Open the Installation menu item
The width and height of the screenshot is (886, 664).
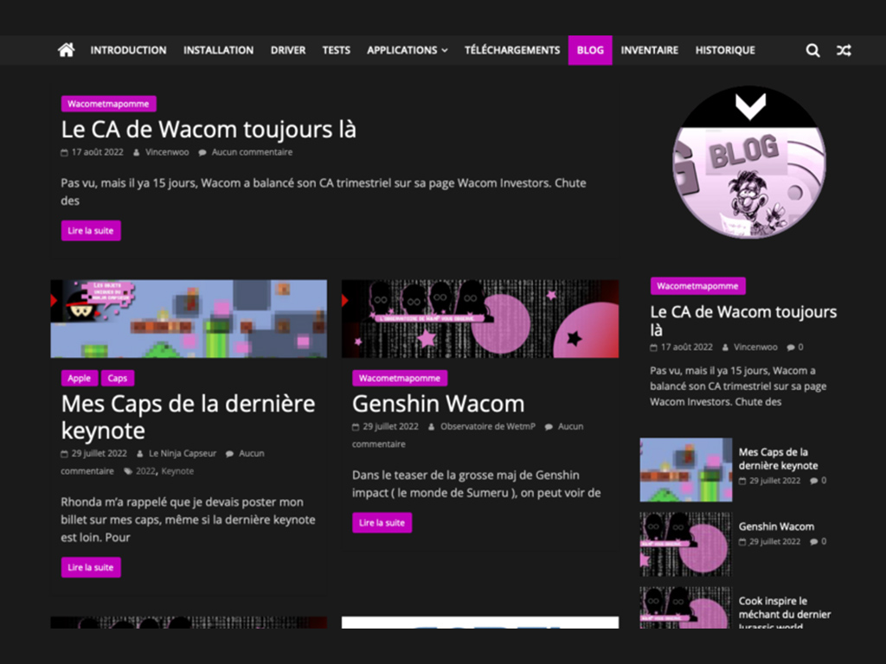(x=218, y=50)
